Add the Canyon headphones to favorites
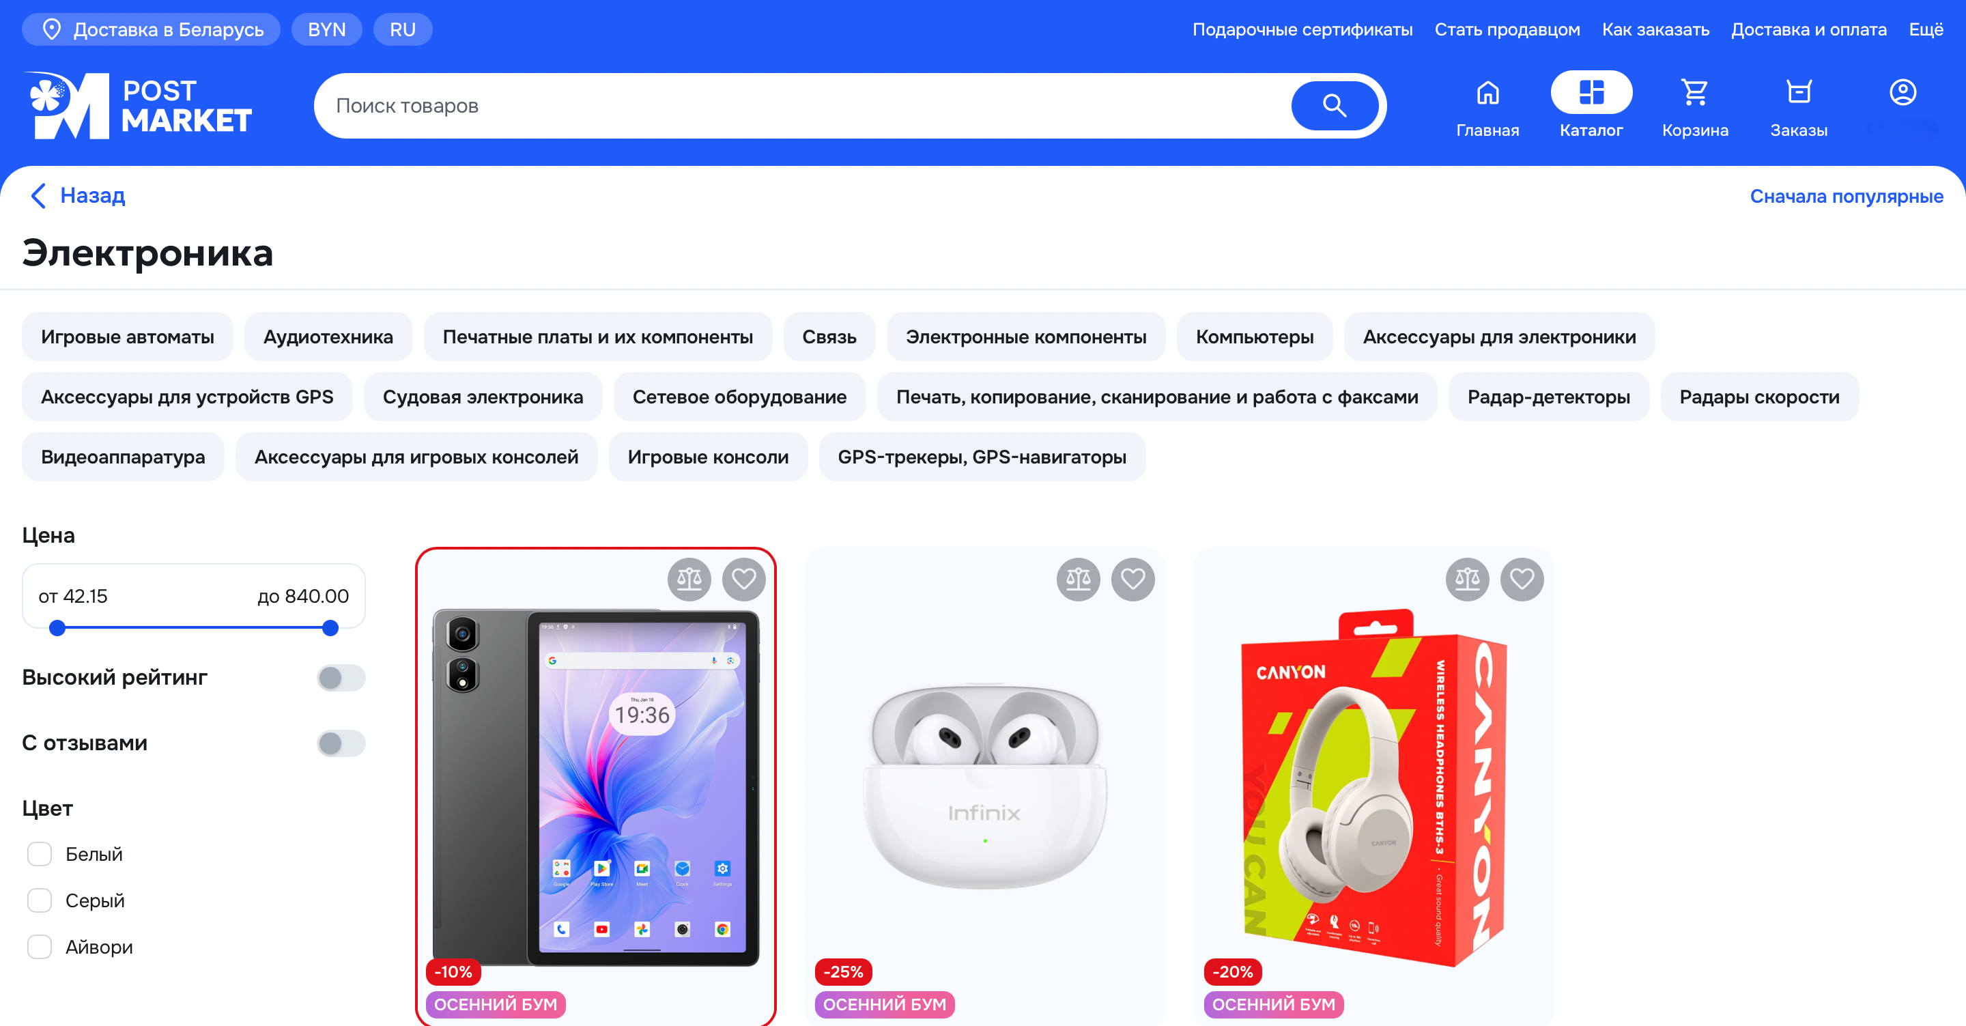 [x=1522, y=580]
